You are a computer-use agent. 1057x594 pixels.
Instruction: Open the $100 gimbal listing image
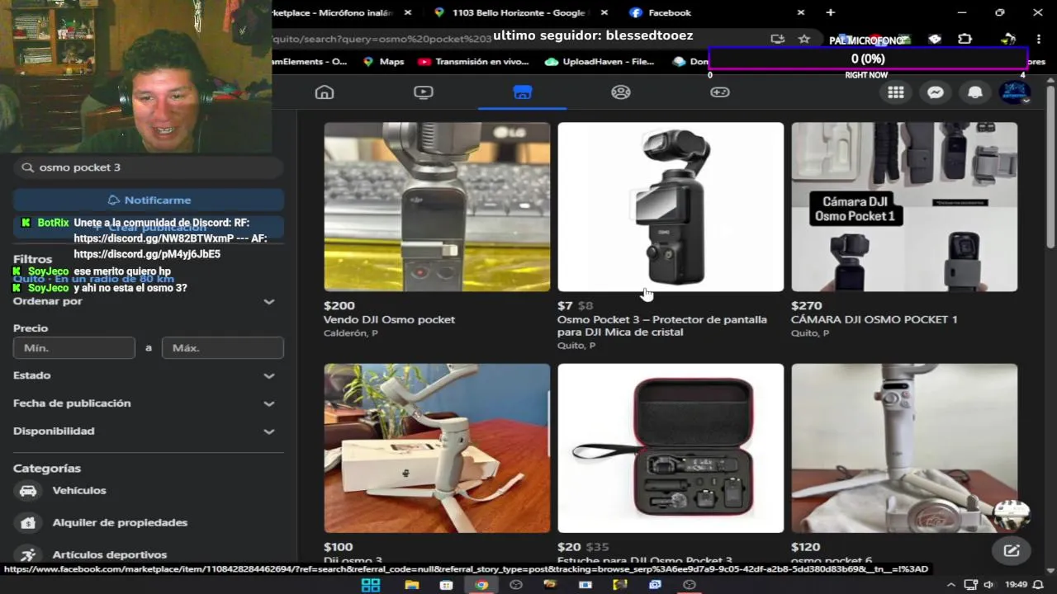(x=437, y=448)
